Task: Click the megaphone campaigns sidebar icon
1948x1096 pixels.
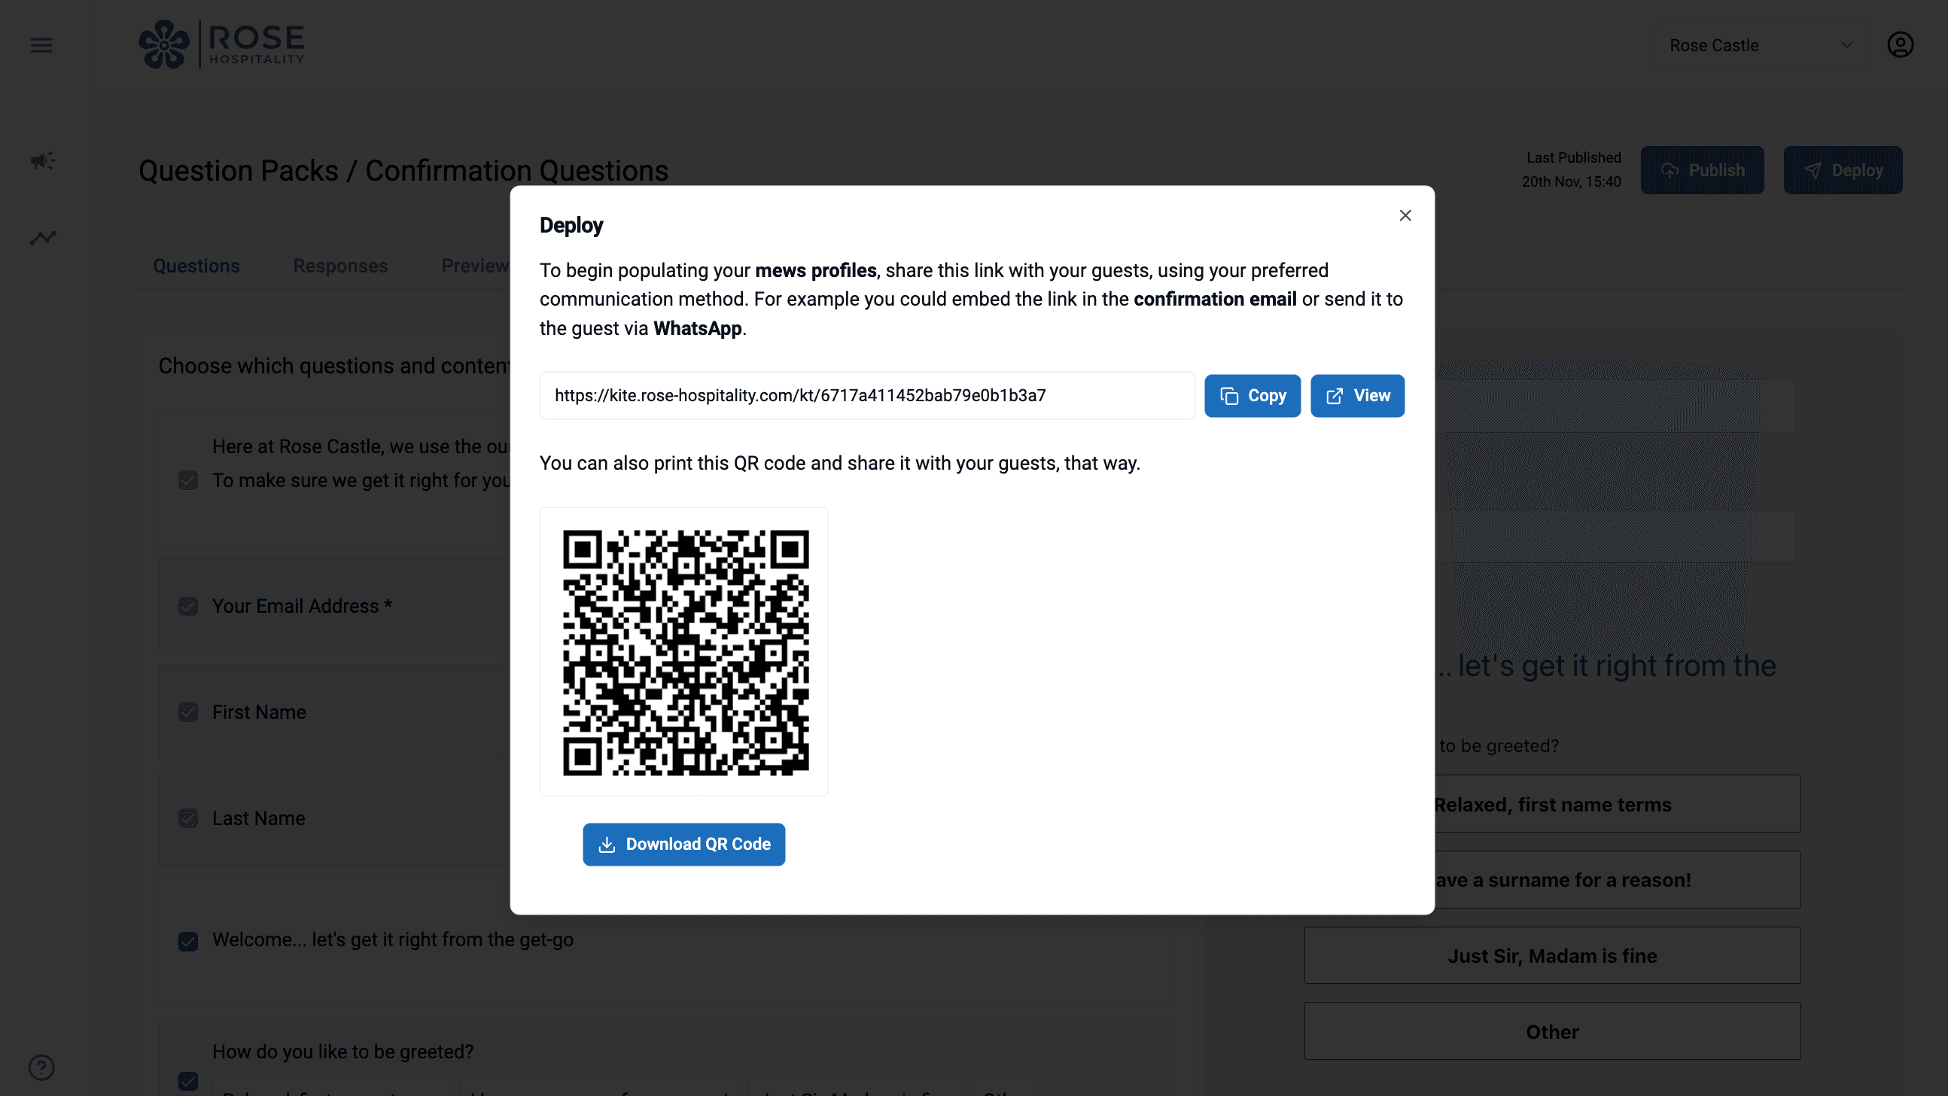Action: 42,160
